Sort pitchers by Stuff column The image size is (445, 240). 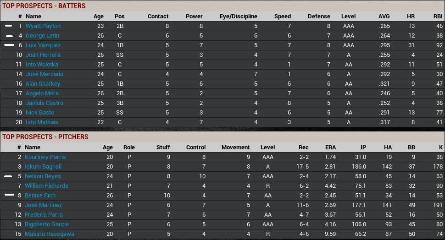163,147
